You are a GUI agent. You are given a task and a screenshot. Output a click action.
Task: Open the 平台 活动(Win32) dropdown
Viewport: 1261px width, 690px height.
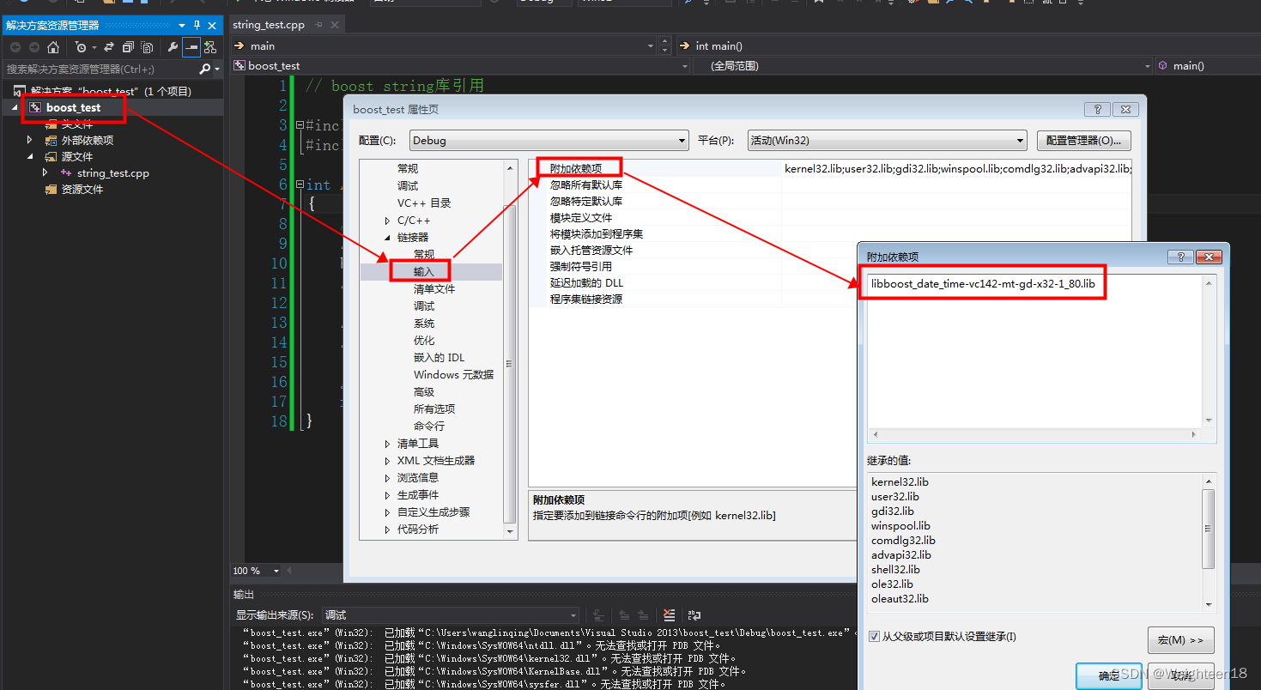click(1019, 140)
